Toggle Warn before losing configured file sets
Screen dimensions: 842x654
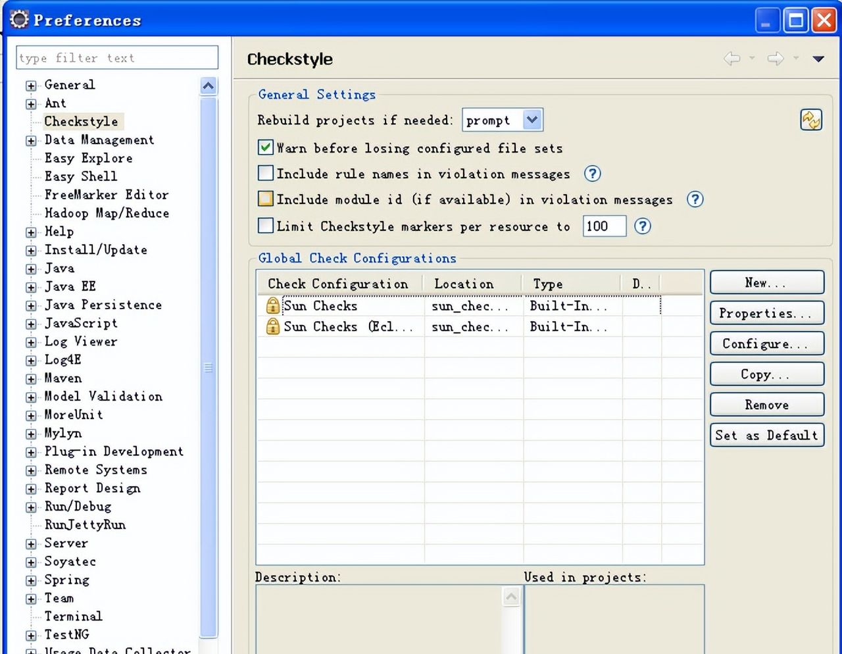click(266, 147)
